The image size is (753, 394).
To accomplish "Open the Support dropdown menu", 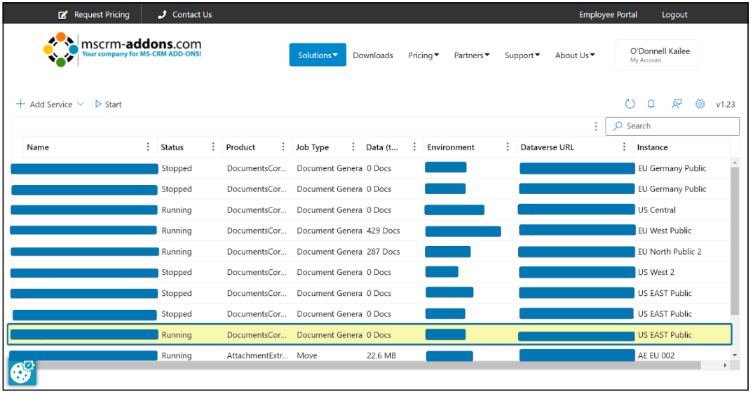I will tap(522, 55).
